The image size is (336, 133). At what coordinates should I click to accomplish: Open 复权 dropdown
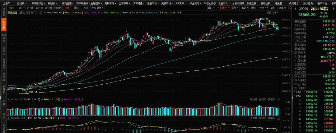(225, 8)
